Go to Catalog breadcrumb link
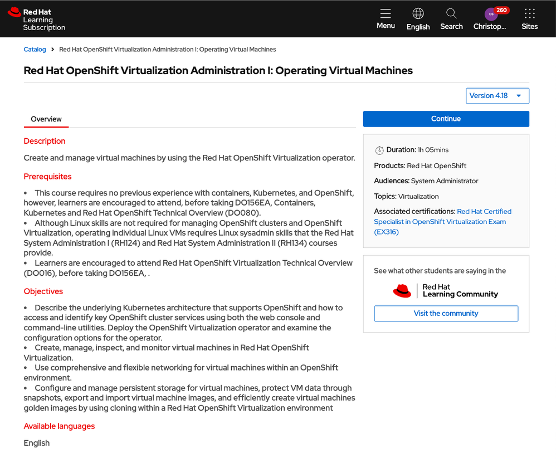The height and width of the screenshot is (468, 556). point(35,50)
